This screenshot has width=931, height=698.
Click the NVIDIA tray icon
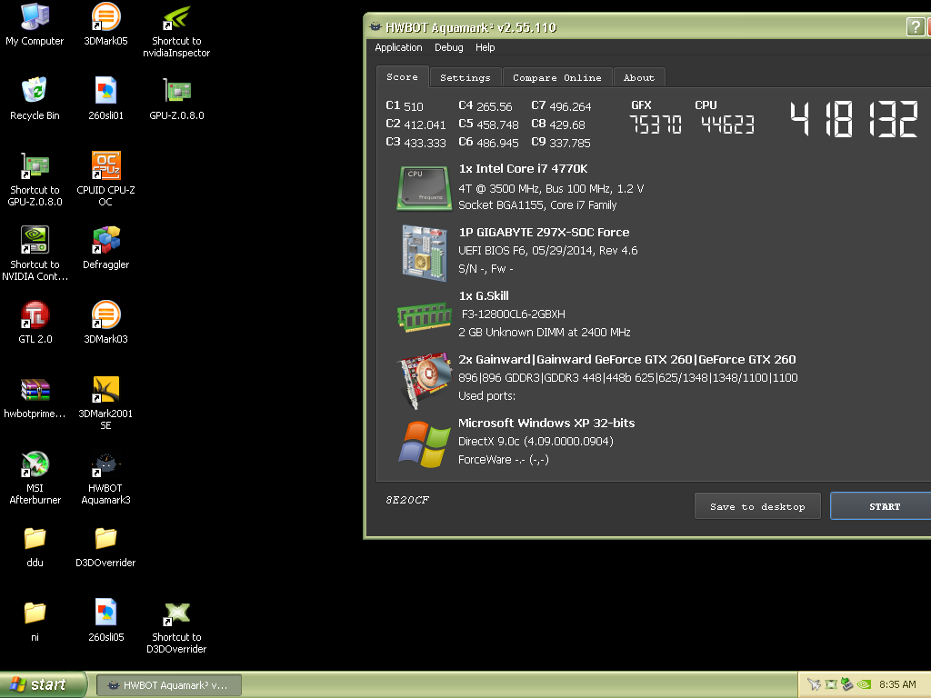click(864, 684)
